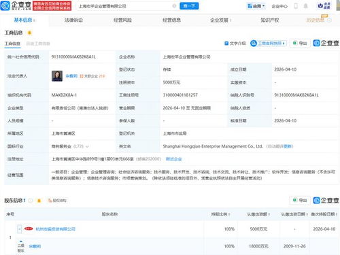Screen dimensions: 340x255
Task: Go to the 知识产权 tab
Action: (270, 20)
